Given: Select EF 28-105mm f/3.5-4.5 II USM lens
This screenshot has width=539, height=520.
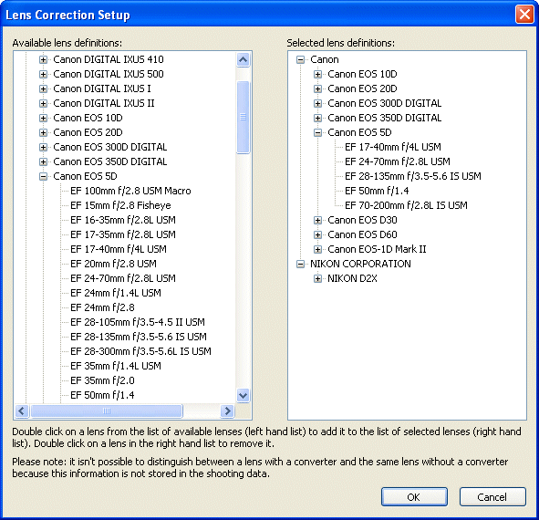Looking at the screenshot, I should 138,322.
